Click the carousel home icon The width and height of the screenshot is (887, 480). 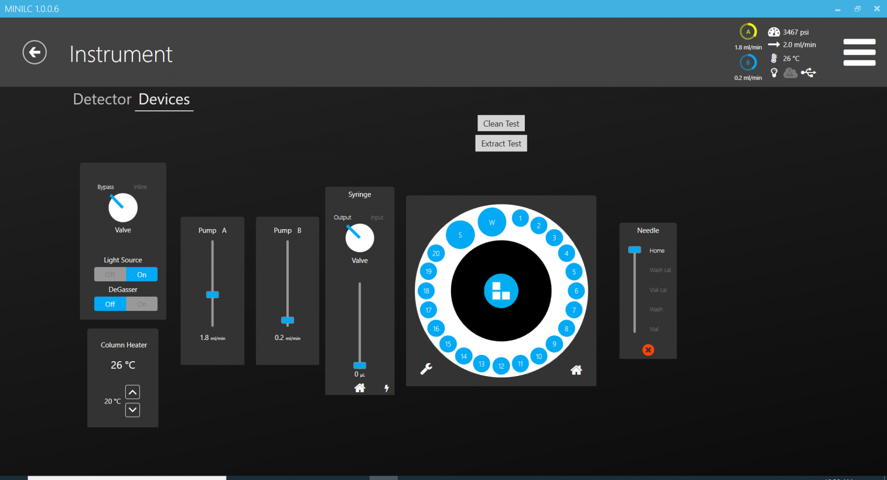[576, 370]
